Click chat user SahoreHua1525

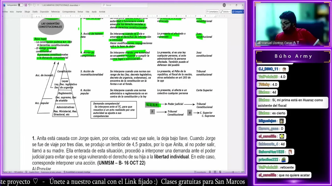[271, 152]
